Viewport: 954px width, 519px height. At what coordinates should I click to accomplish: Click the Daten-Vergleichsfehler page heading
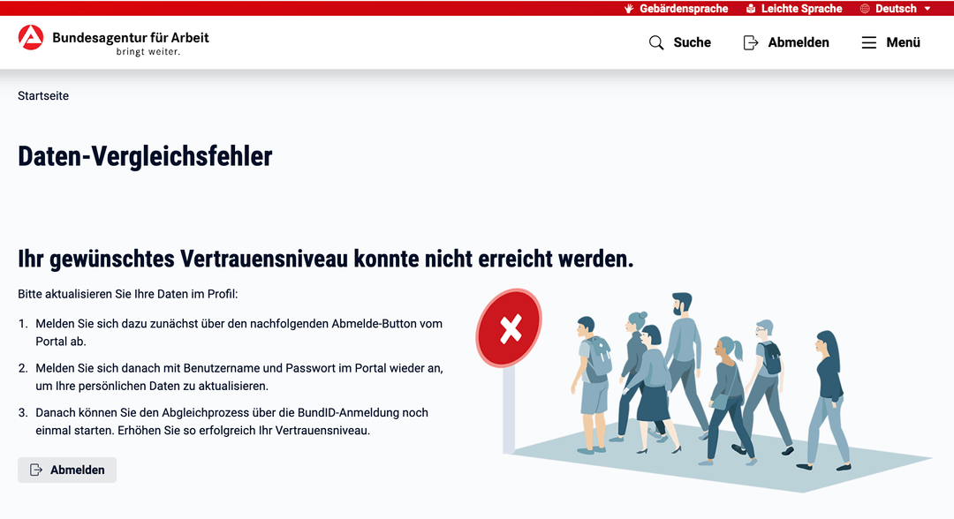[145, 156]
